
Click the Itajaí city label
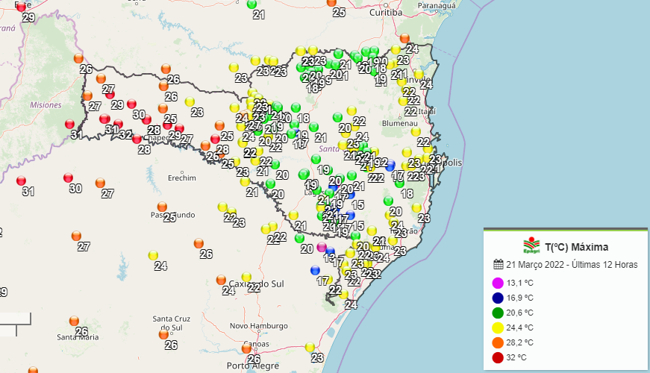428,111
